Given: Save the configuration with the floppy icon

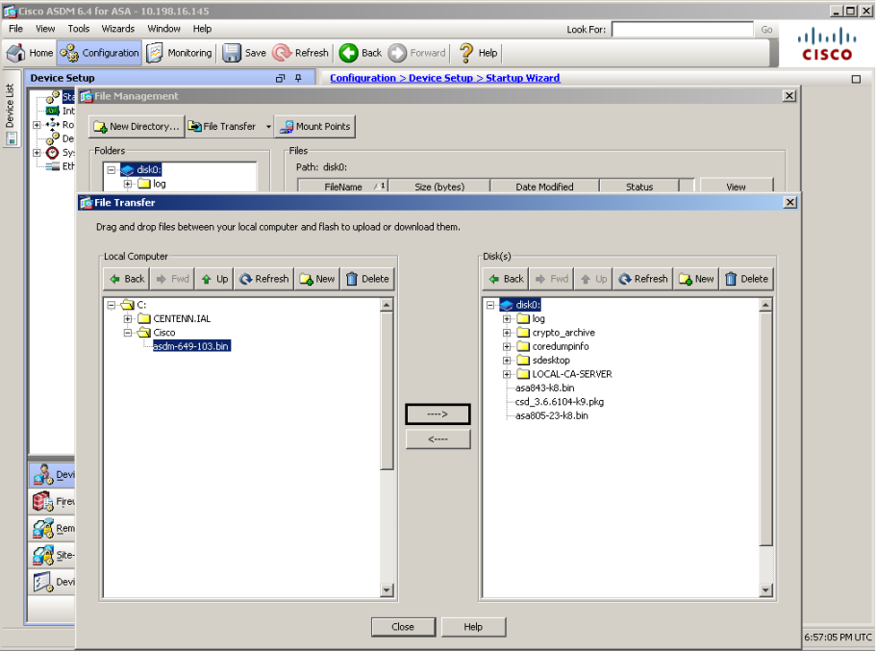Looking at the screenshot, I should pos(232,53).
